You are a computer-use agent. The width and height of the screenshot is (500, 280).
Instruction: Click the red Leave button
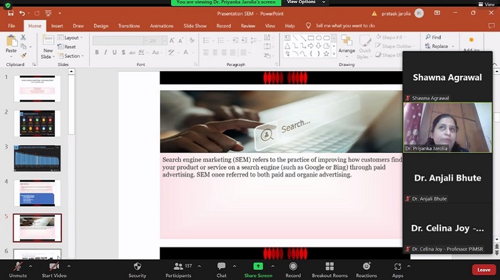pyautogui.click(x=484, y=270)
